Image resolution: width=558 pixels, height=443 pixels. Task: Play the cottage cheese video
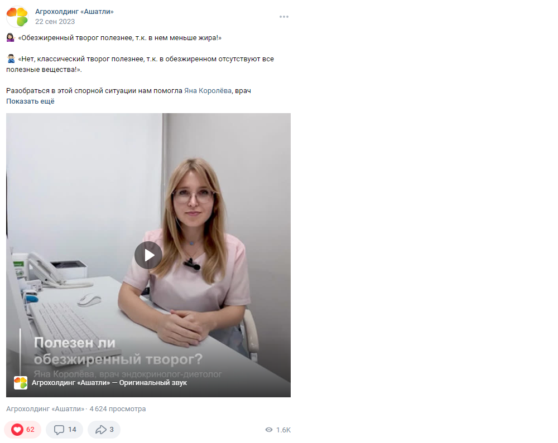(148, 255)
